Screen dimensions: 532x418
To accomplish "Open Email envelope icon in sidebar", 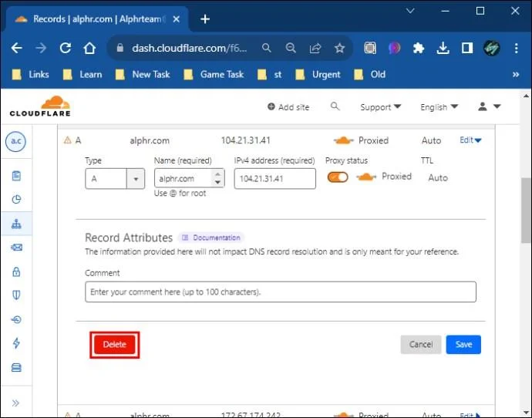I will [x=16, y=248].
